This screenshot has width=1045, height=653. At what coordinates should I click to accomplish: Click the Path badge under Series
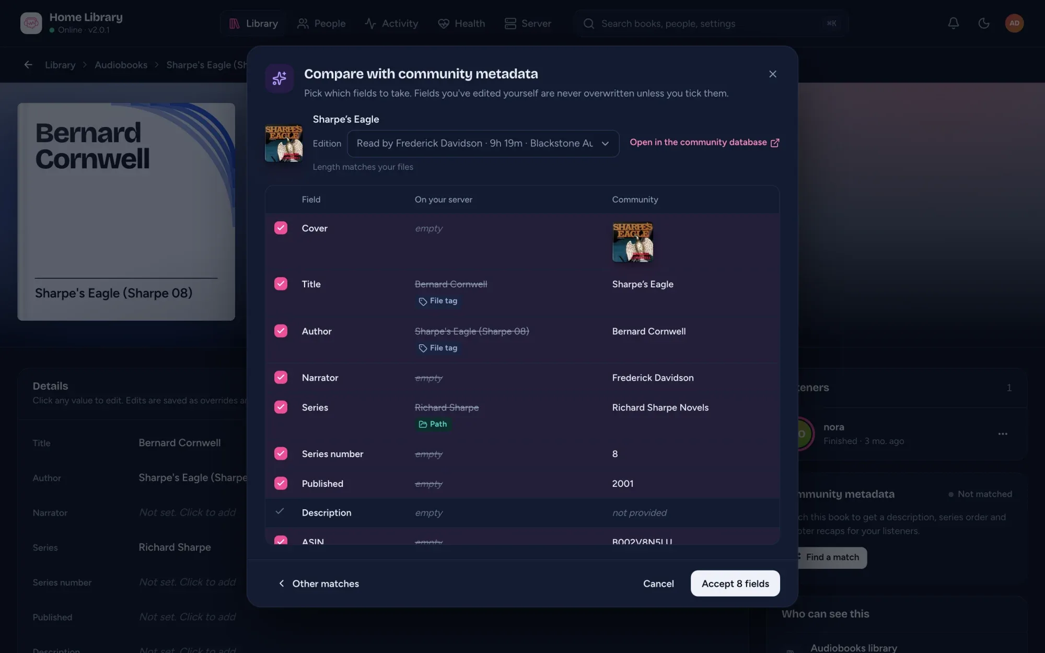click(433, 424)
